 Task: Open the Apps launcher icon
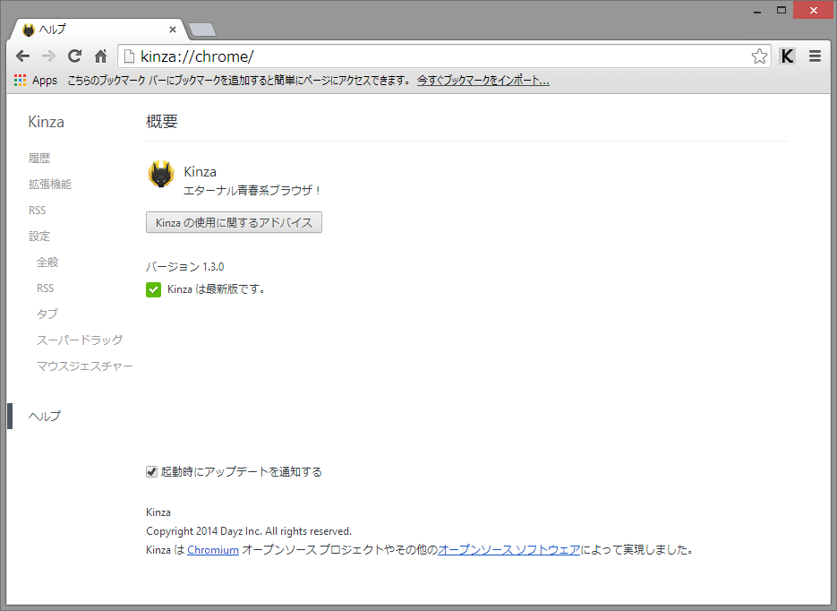tap(20, 80)
